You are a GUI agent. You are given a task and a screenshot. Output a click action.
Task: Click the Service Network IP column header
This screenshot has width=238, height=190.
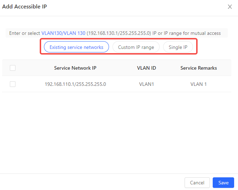tap(75, 68)
